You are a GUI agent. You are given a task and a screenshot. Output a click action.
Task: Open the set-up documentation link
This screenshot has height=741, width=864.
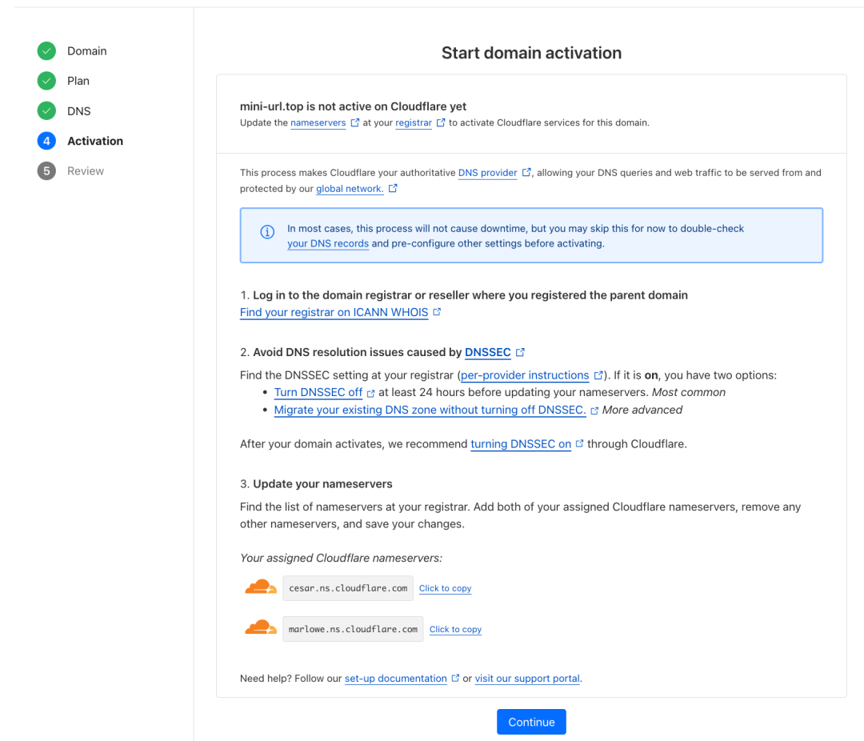[396, 679]
